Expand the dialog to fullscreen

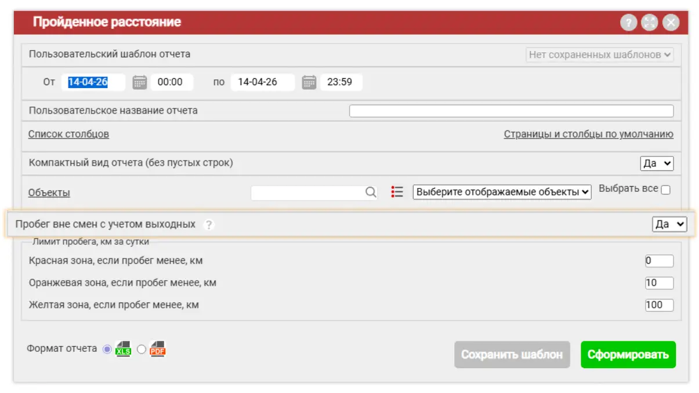click(649, 23)
